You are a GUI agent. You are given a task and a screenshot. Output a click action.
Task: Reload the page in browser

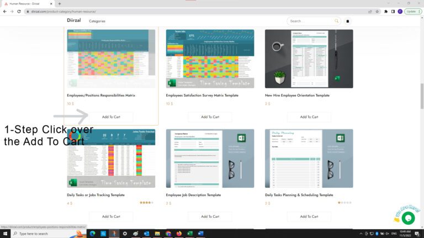tap(19, 12)
